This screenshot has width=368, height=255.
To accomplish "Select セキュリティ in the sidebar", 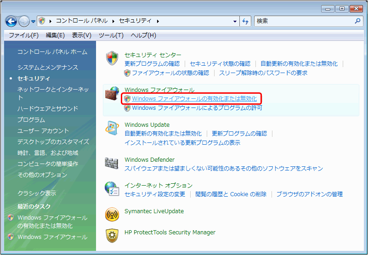I will [x=34, y=79].
